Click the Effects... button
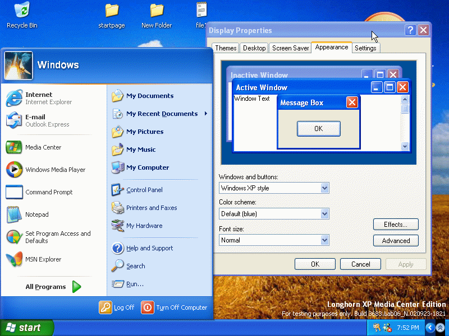449x336 pixels. click(396, 225)
